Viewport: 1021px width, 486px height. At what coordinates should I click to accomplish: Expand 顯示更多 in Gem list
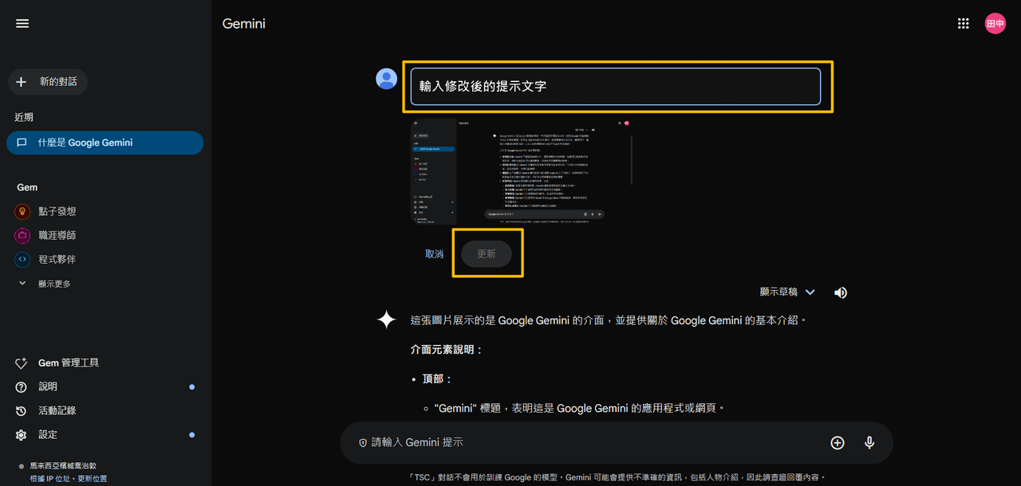coord(53,284)
